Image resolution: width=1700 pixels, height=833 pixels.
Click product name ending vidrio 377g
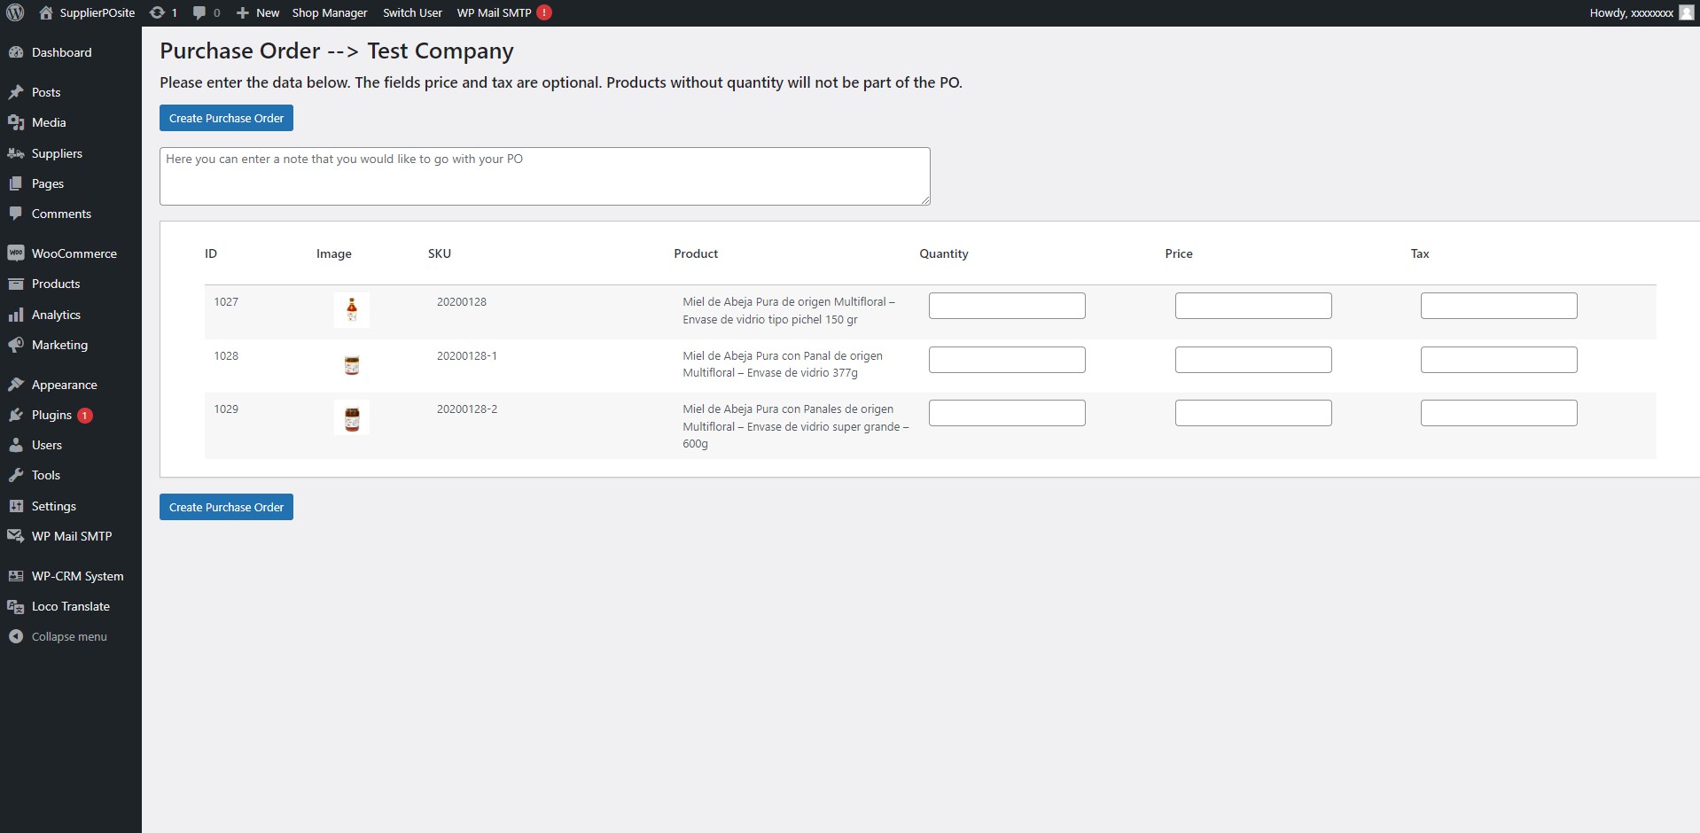(x=783, y=364)
